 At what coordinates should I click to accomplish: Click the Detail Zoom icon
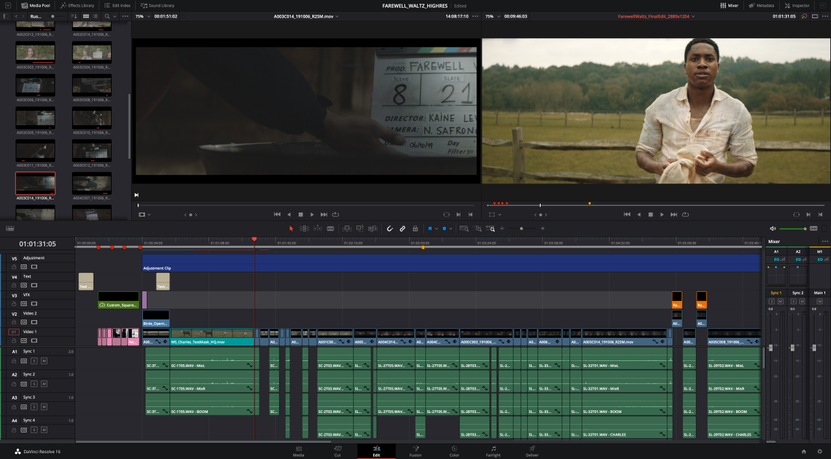click(x=478, y=228)
